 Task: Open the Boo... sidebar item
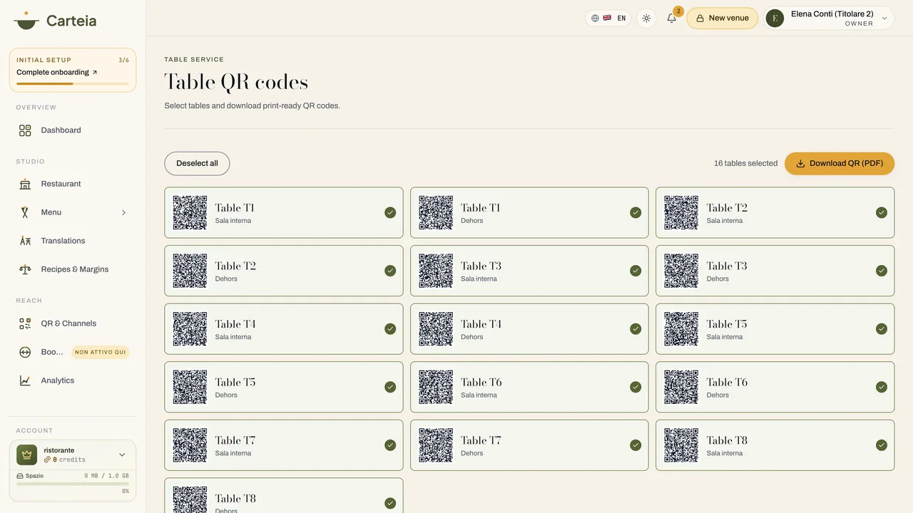[x=73, y=352]
